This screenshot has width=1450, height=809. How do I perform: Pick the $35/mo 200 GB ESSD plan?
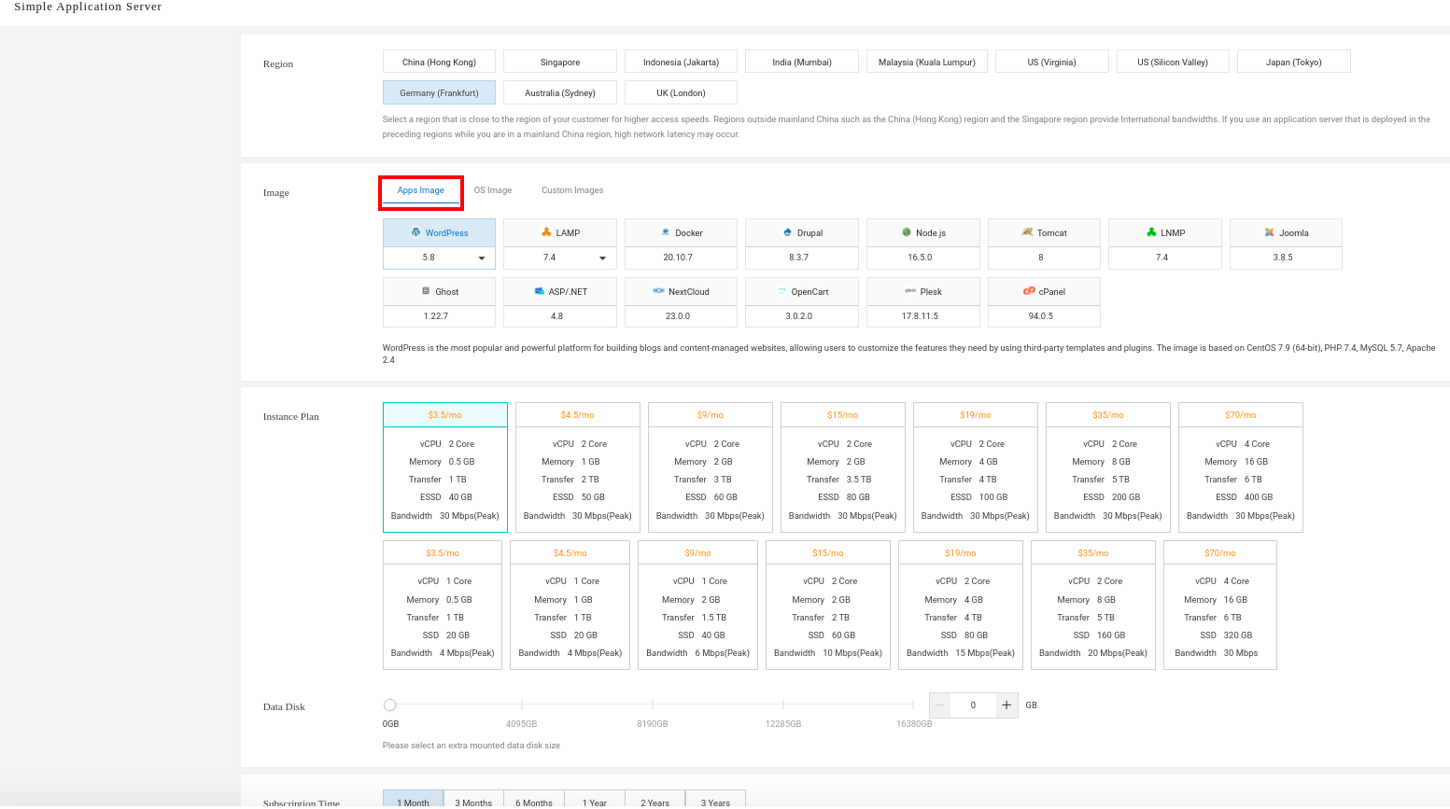[x=1108, y=467]
